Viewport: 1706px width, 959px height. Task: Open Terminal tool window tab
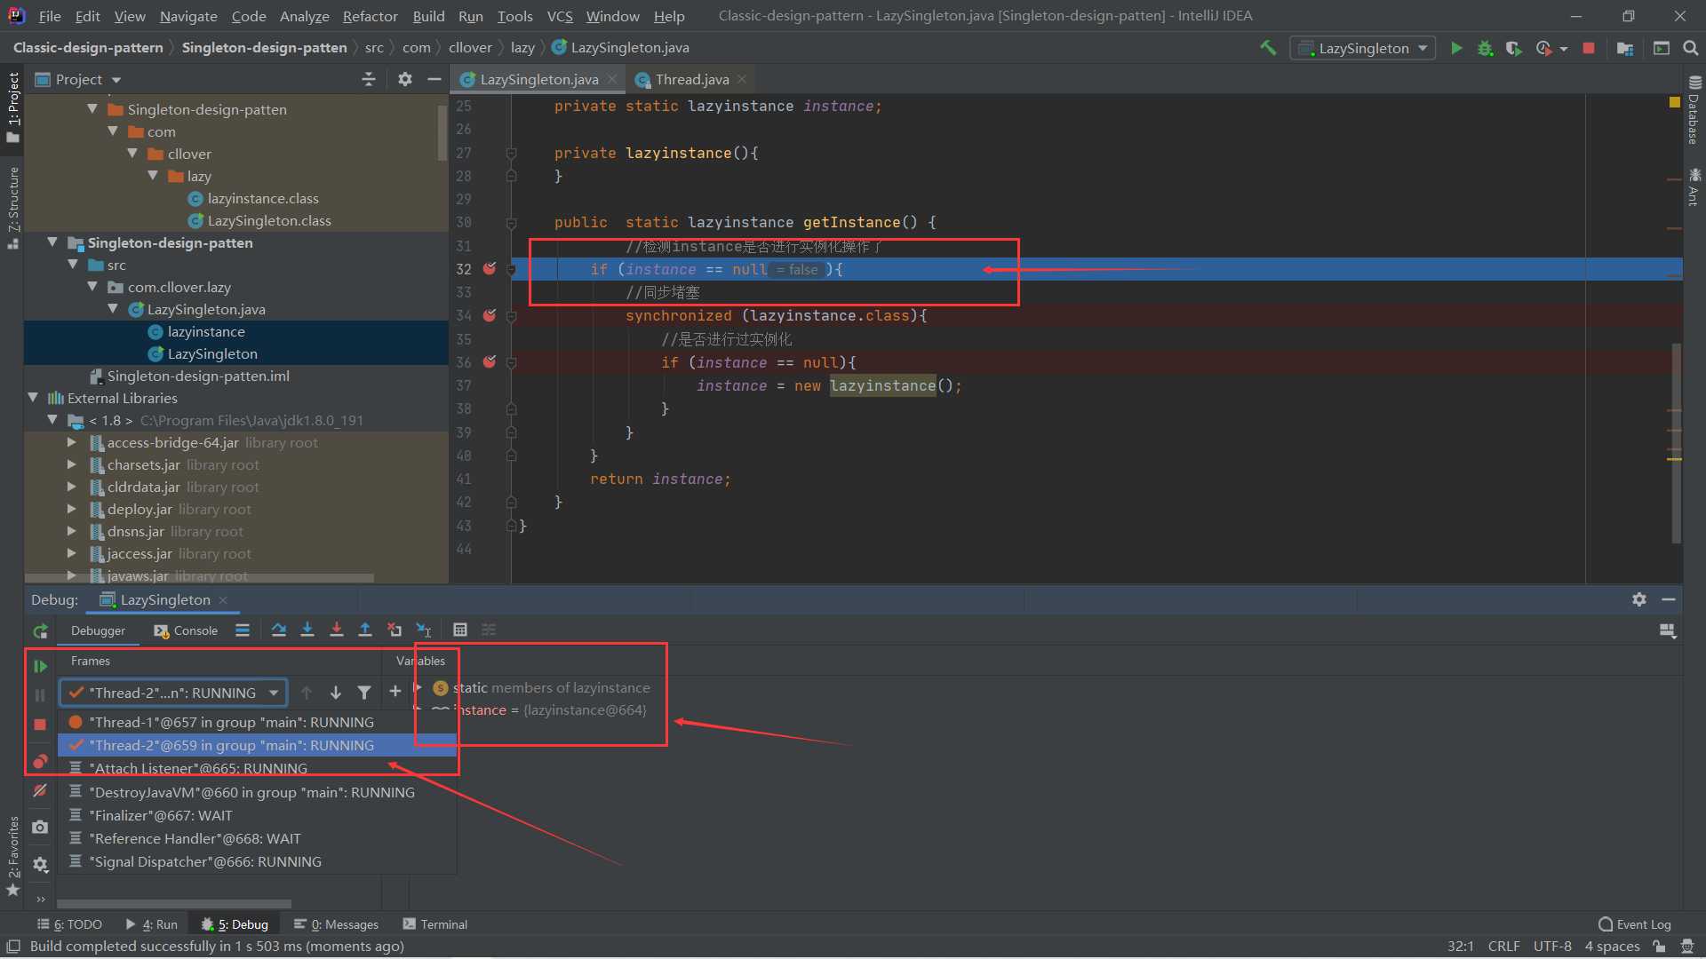pyautogui.click(x=435, y=924)
